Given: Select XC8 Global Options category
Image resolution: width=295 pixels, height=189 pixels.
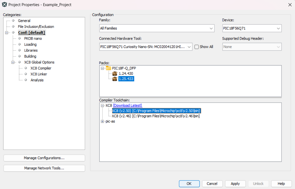Looking at the screenshot, I should [x=39, y=62].
